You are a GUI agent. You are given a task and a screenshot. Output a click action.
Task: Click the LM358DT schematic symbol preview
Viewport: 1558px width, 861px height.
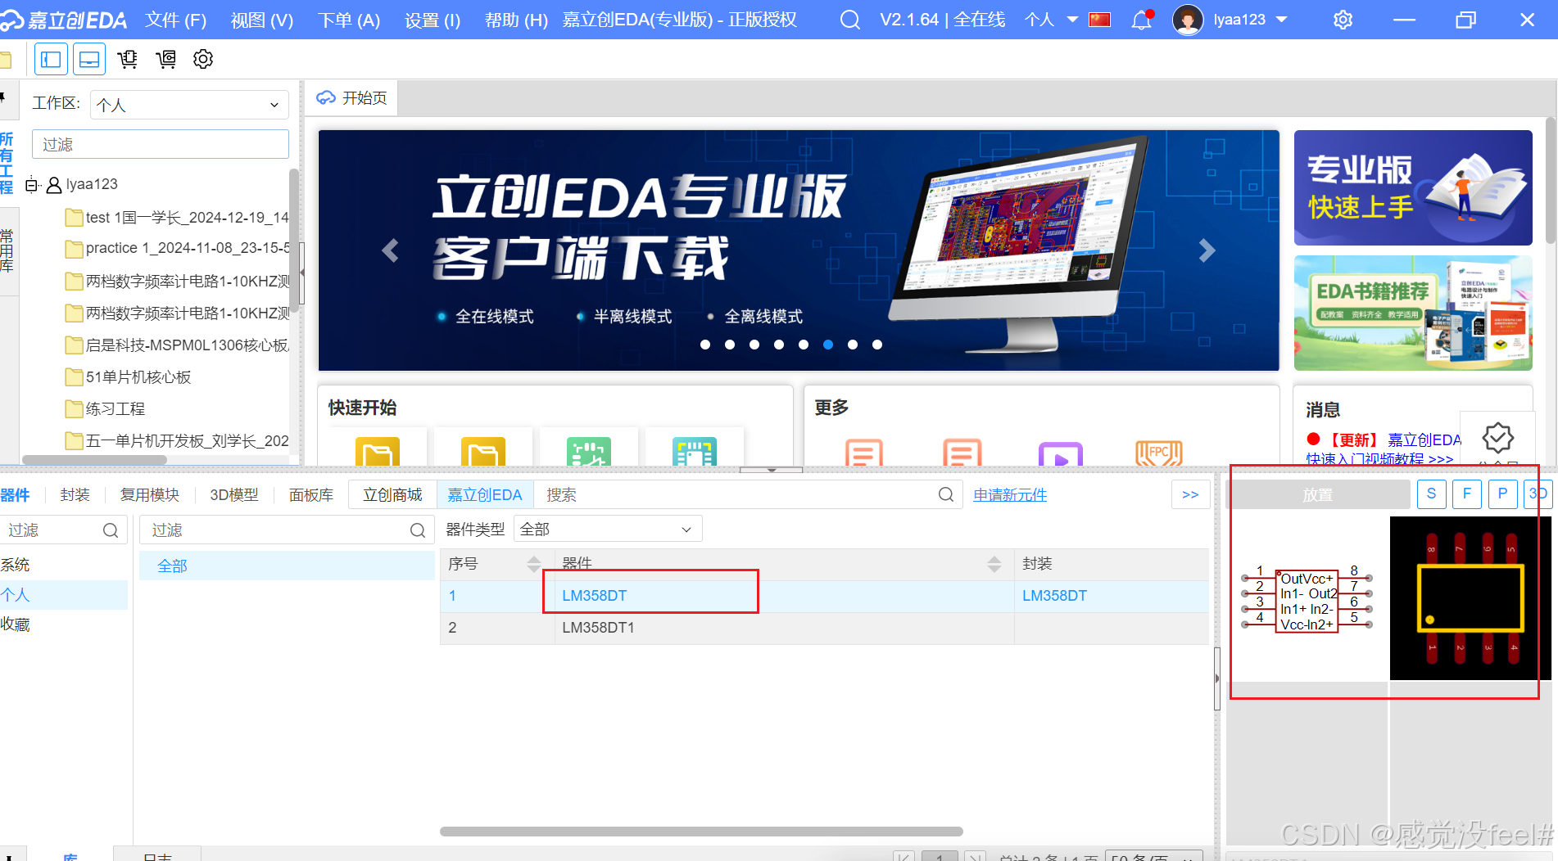pos(1307,601)
